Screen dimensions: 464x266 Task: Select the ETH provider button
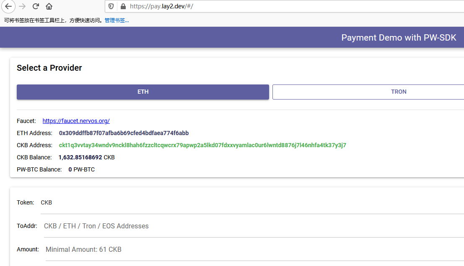(x=143, y=92)
